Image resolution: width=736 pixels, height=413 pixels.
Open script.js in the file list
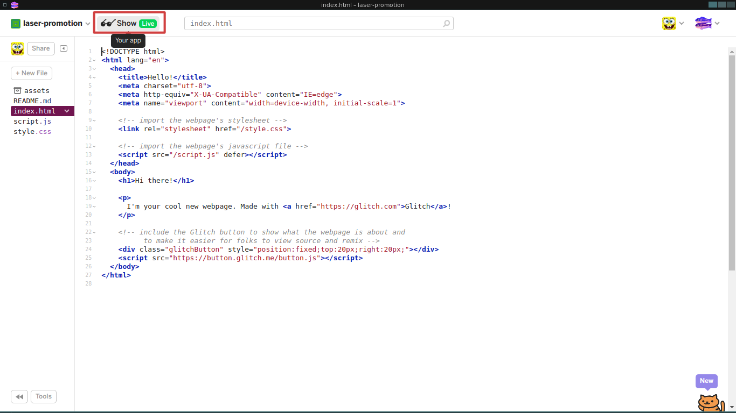coord(32,122)
